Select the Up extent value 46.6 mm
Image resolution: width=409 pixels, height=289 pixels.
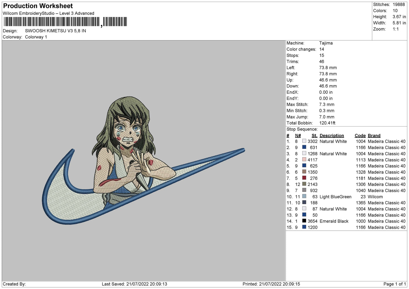(328, 80)
